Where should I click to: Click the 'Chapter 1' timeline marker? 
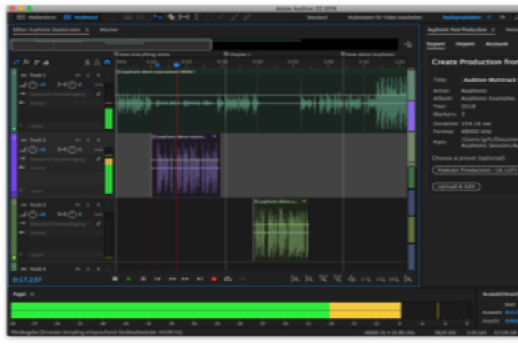(238, 54)
